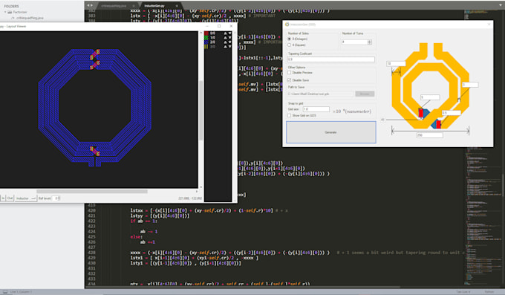Screen dimensions: 505x295
Task: Select the 8 (Octagon) sides option
Action: pos(289,39)
